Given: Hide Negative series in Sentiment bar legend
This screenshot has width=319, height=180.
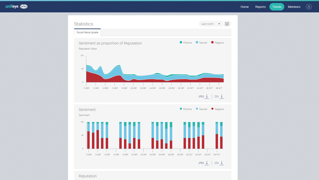Looking at the screenshot, I should coord(217,109).
